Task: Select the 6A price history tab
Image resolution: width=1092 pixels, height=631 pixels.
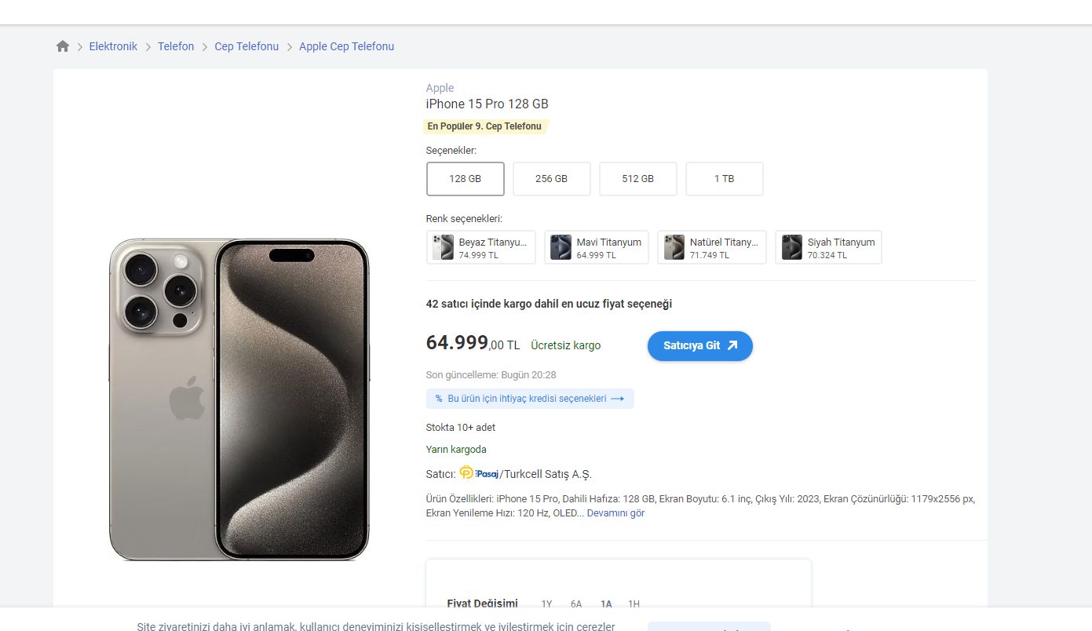Action: [x=576, y=604]
